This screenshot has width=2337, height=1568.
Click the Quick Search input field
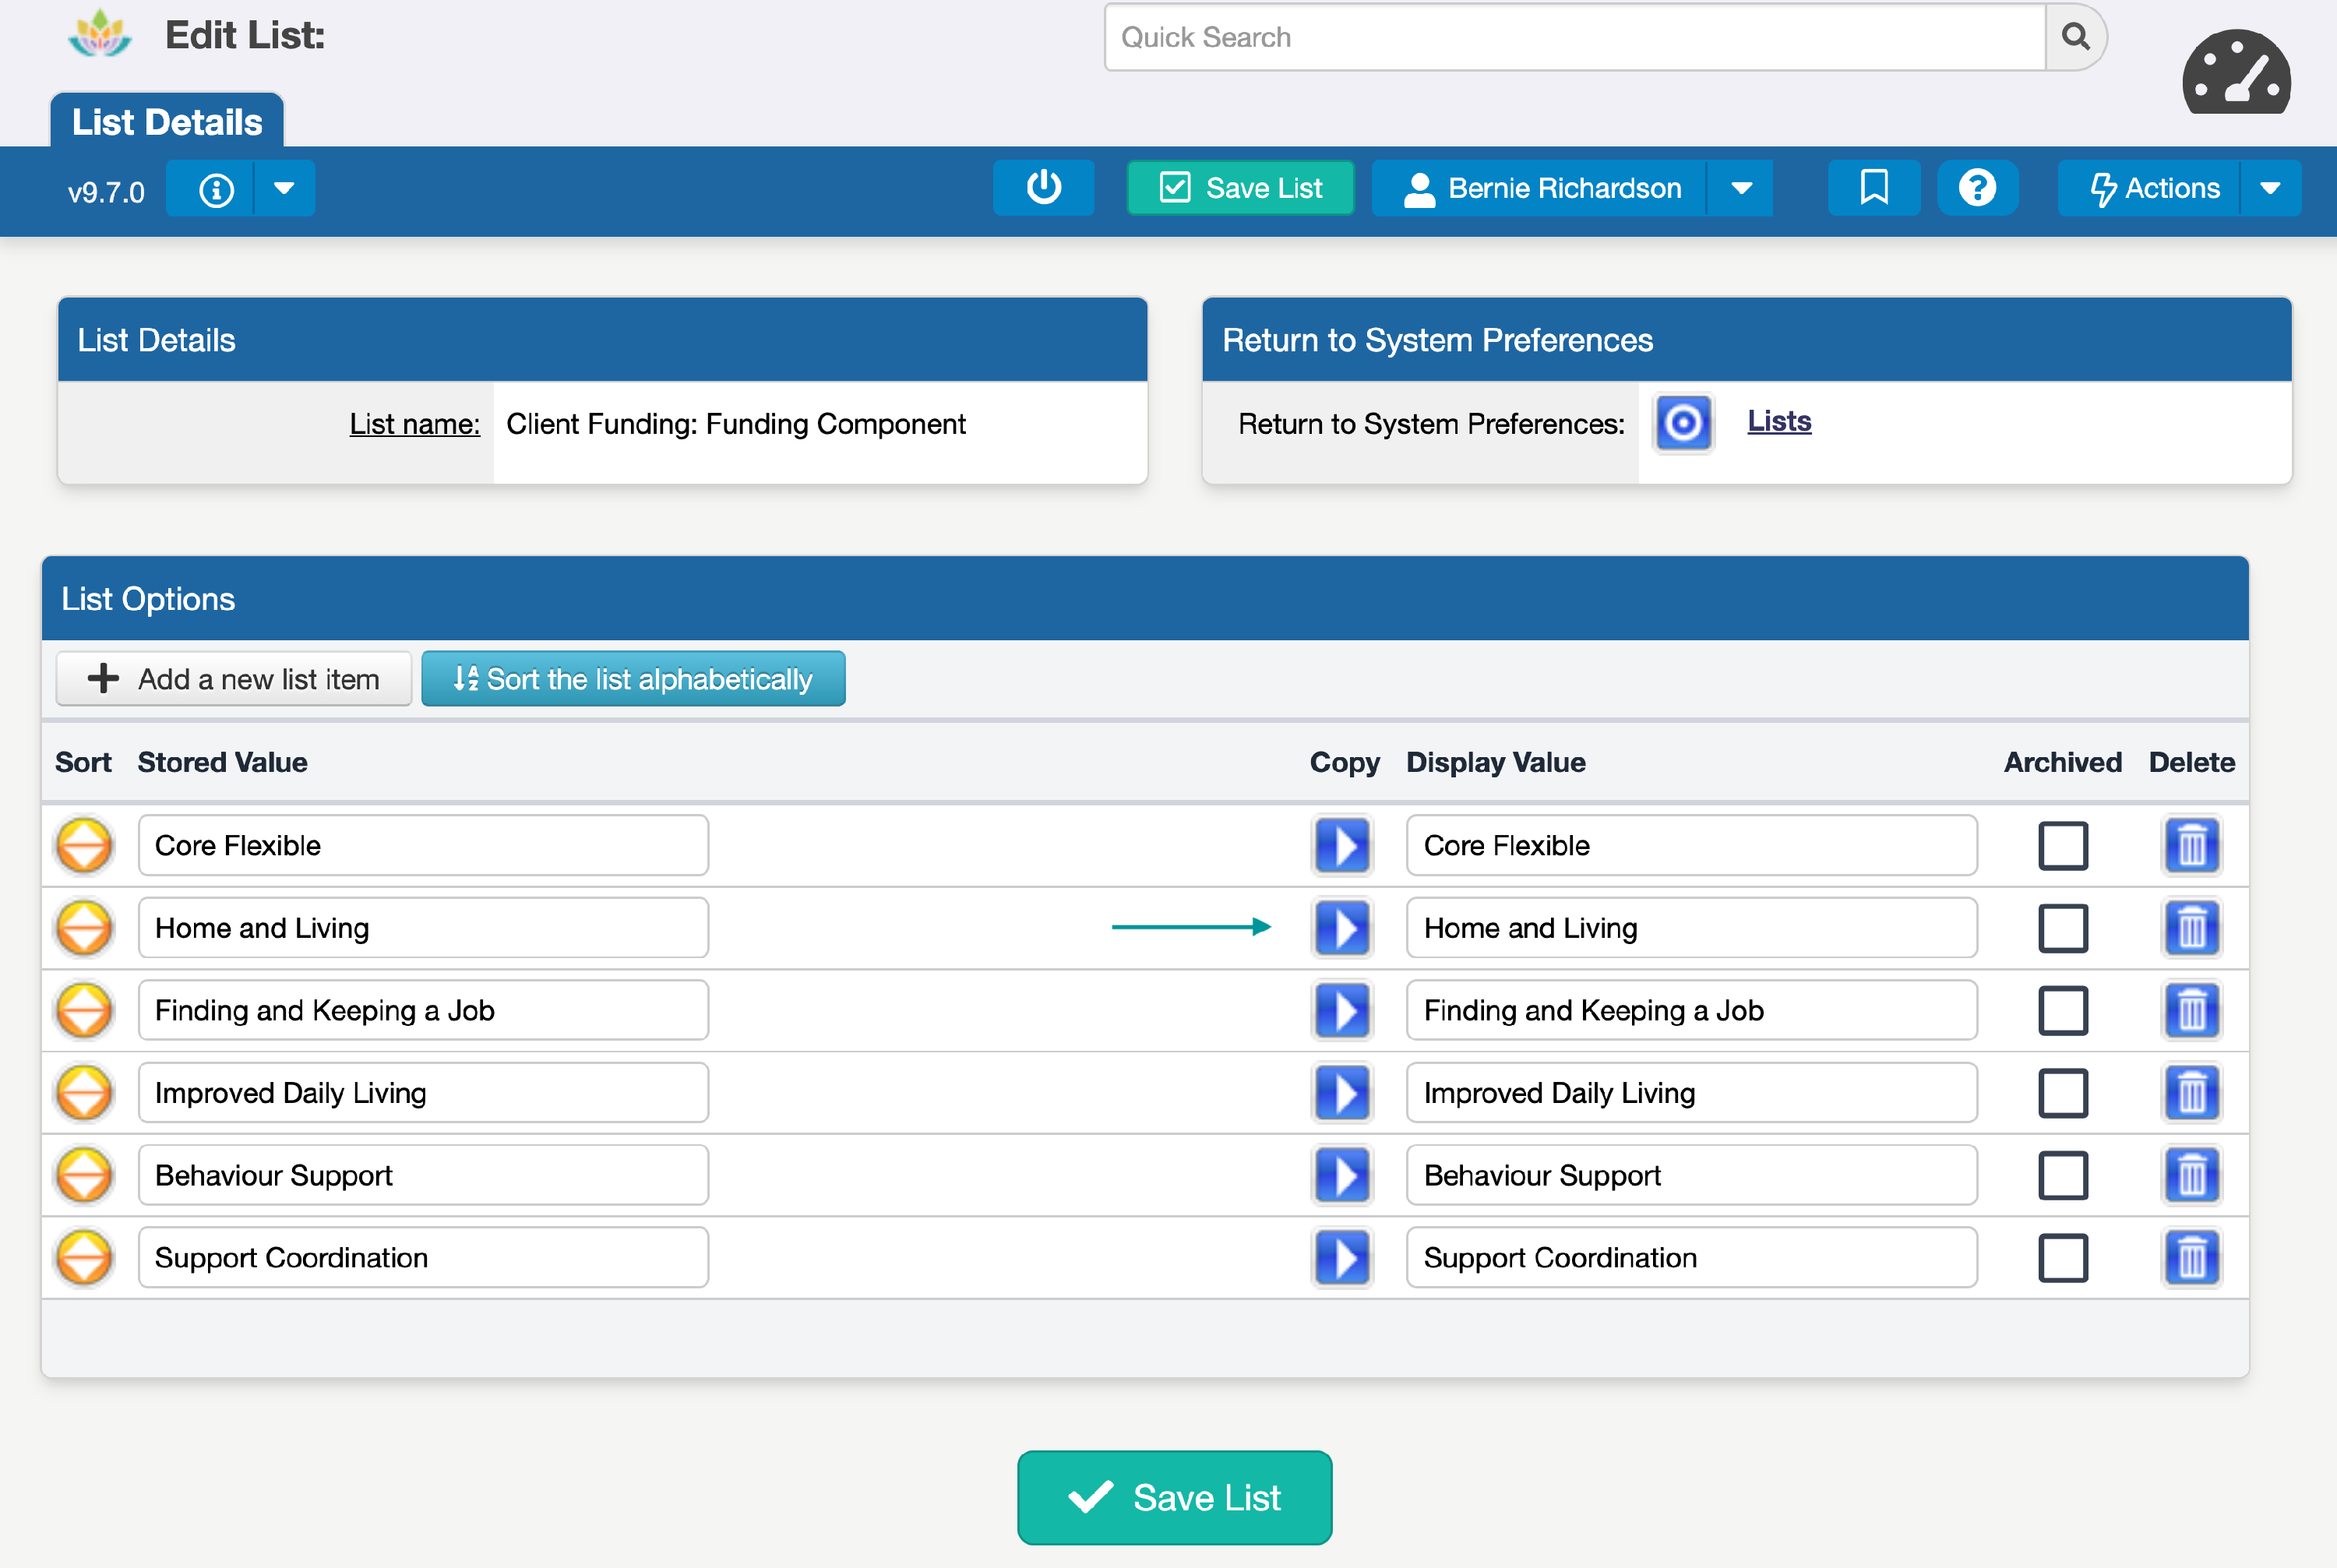(1574, 38)
